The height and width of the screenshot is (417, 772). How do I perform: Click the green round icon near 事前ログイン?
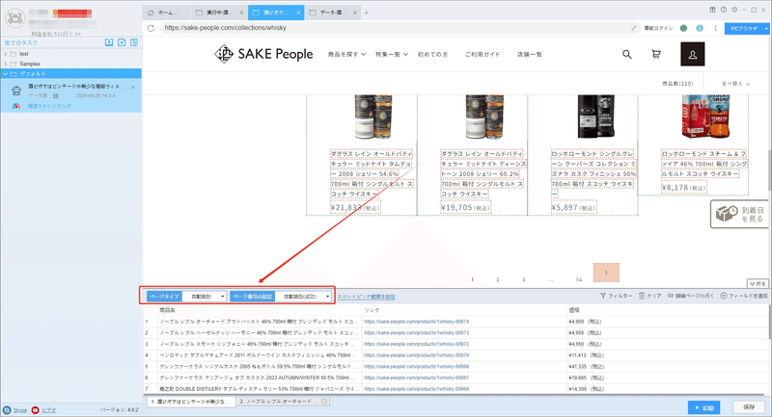(683, 28)
